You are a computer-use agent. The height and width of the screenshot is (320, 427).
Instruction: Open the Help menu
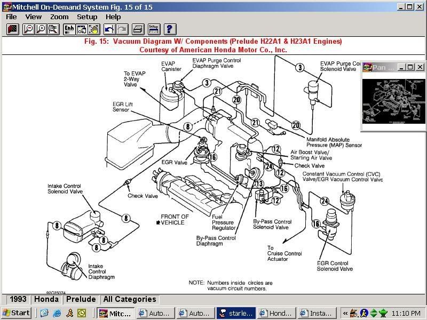113,17
